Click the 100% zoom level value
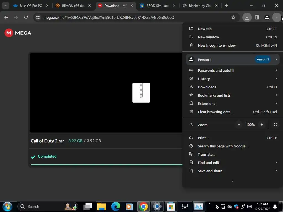Screen dimensions: 283x212 [250, 124]
